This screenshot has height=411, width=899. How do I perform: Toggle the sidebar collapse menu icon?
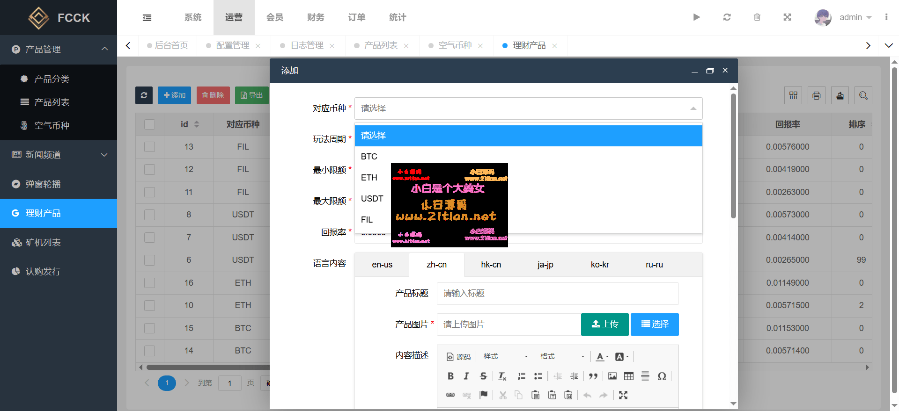coord(147,18)
